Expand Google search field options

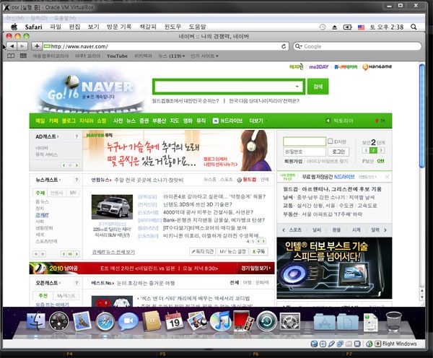click(298, 46)
